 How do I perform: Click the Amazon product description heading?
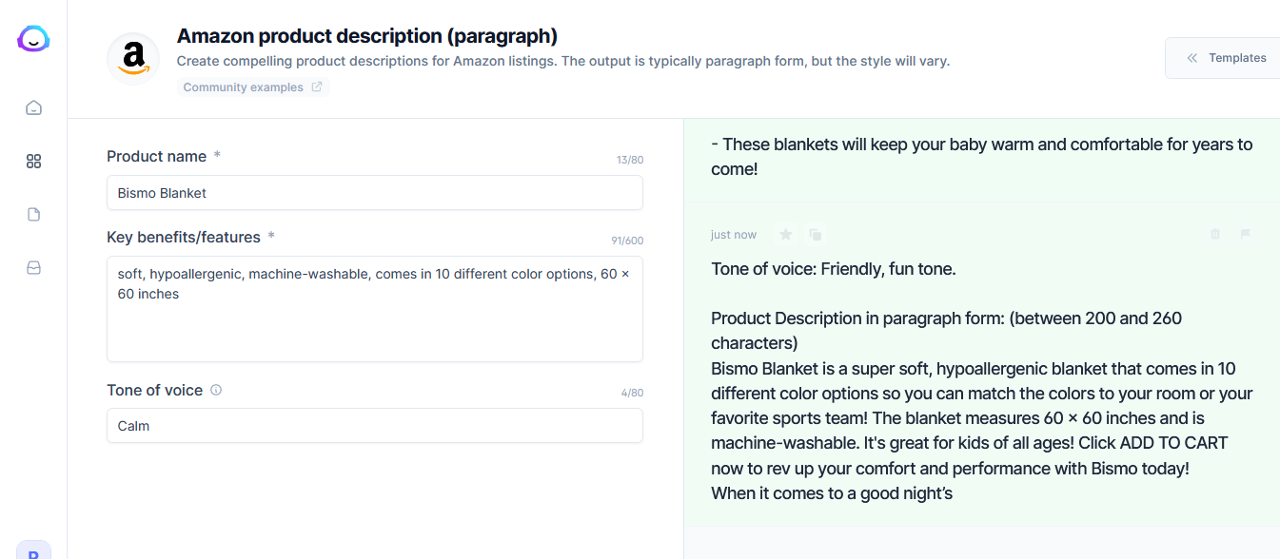367,36
